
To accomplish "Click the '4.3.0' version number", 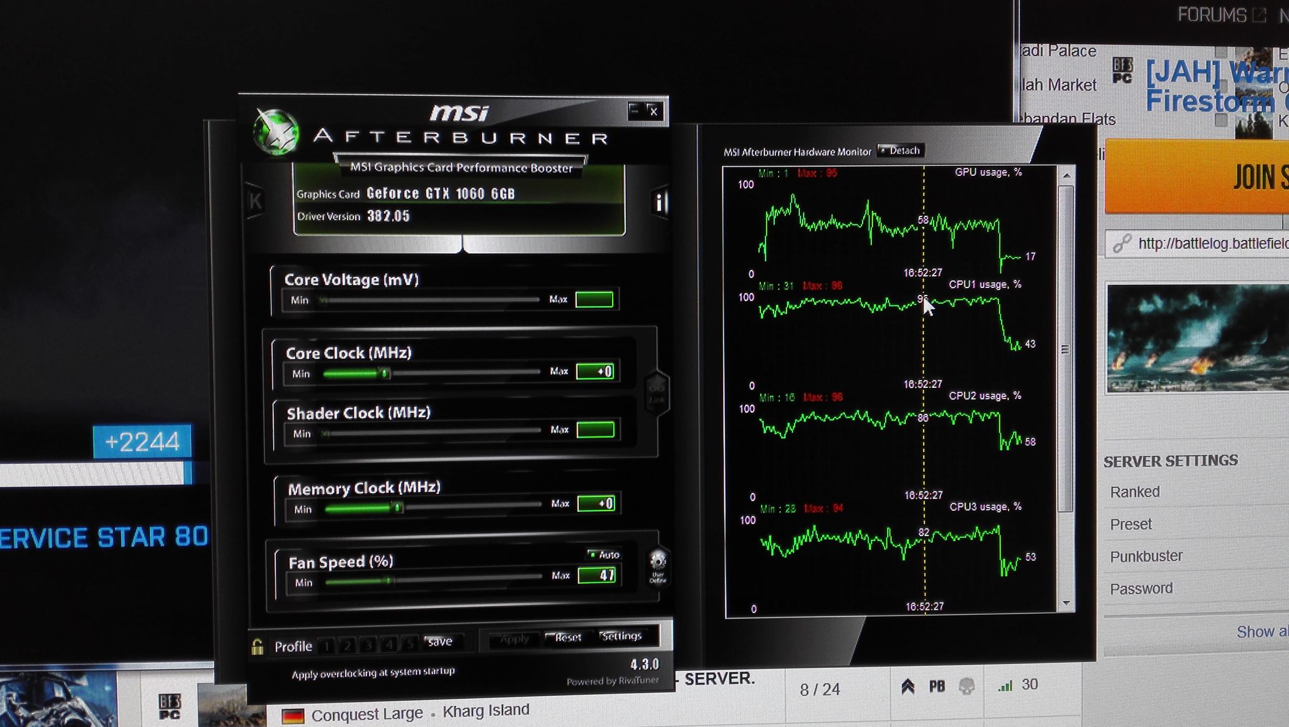I will (644, 664).
